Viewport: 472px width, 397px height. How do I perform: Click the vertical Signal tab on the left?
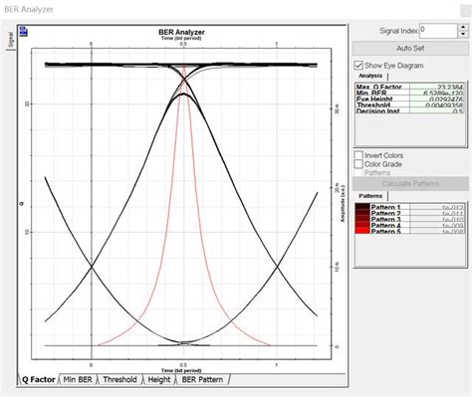pos(11,39)
